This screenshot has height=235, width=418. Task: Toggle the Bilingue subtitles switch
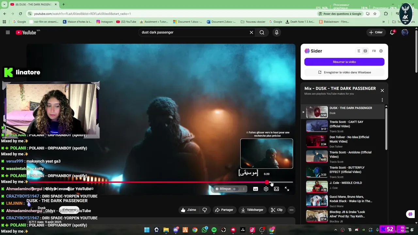235,189
